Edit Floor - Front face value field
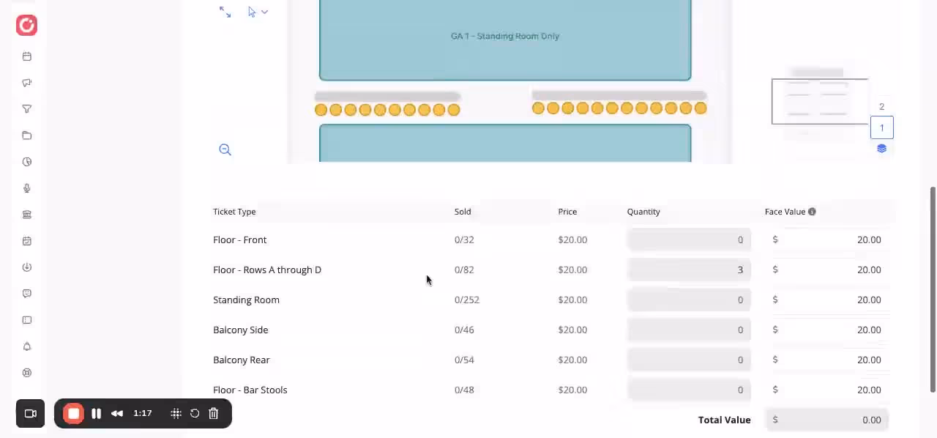Image resolution: width=937 pixels, height=438 pixels. [827, 240]
